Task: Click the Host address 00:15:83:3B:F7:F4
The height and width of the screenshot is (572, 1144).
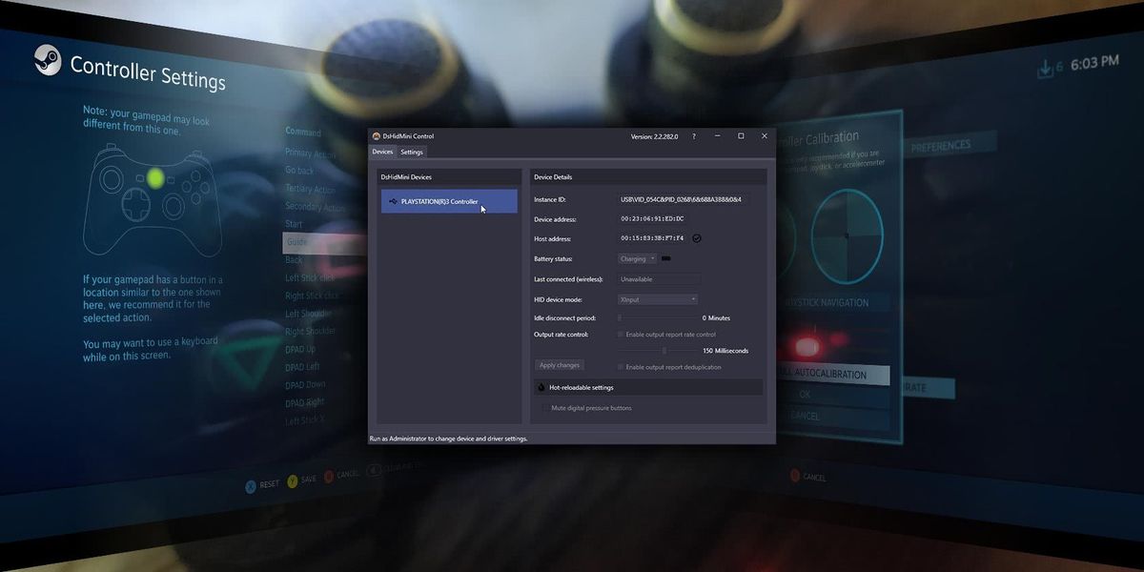Action: [x=652, y=238]
